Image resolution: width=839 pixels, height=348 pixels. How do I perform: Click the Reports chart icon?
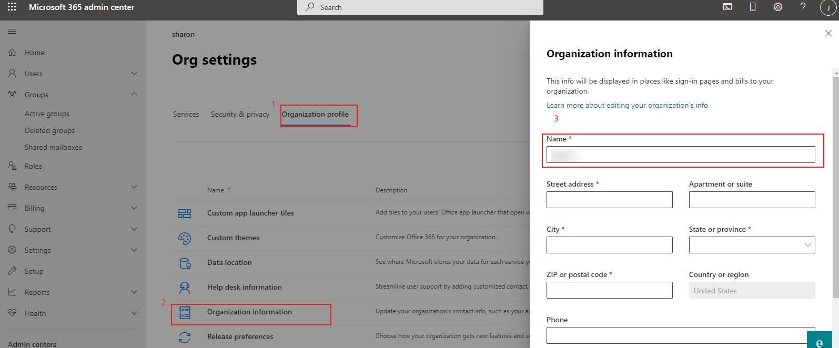[x=12, y=292]
